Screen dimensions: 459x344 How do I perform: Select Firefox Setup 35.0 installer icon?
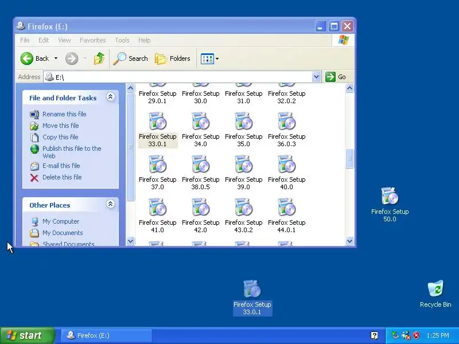pos(243,121)
